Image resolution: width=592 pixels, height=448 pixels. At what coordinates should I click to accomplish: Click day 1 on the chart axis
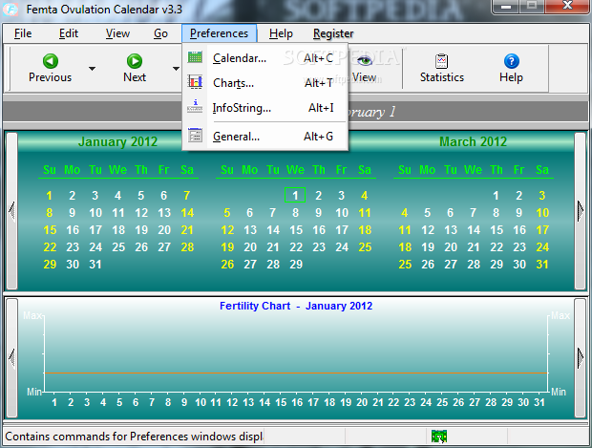pyautogui.click(x=54, y=402)
